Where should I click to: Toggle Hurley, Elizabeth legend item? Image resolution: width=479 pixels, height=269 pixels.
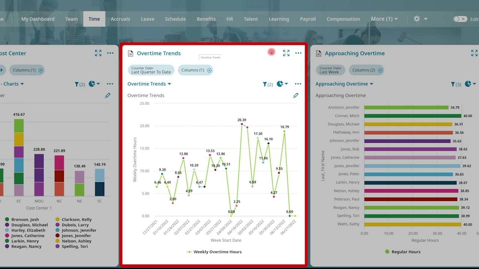pyautogui.click(x=26, y=231)
